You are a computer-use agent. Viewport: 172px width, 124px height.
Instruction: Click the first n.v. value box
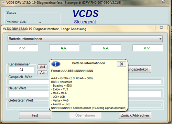click(x=23, y=48)
